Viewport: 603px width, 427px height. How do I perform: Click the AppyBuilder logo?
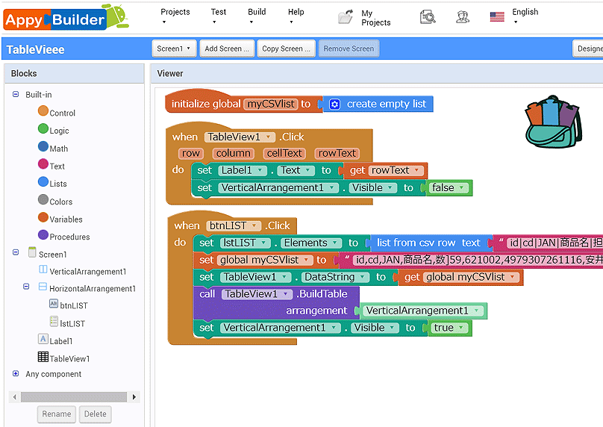(66, 18)
